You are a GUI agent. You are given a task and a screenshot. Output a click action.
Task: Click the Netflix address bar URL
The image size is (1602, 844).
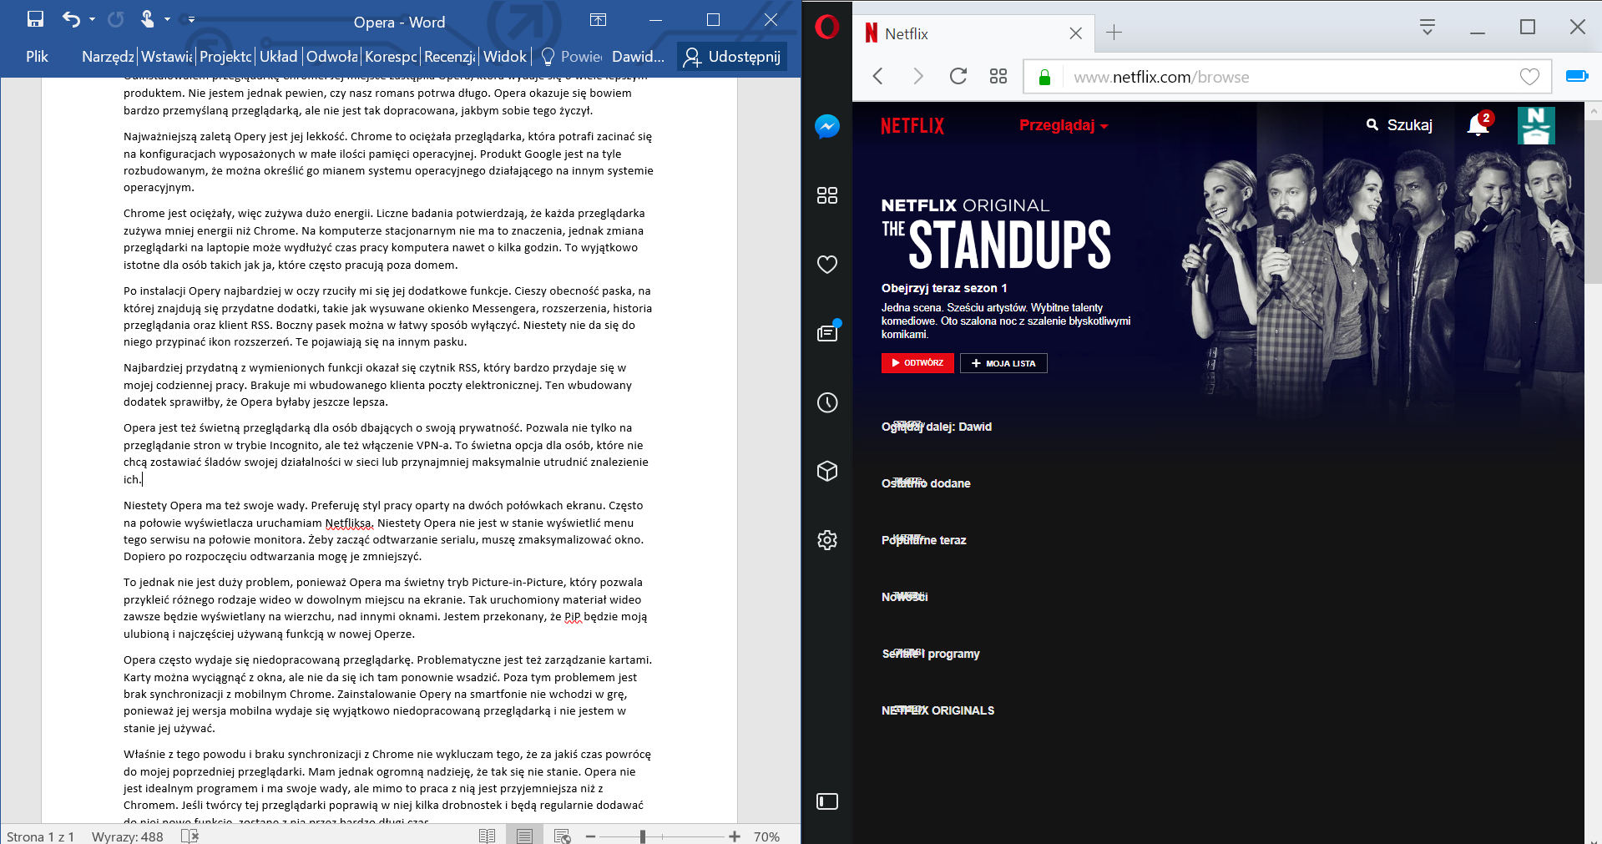click(x=1161, y=77)
